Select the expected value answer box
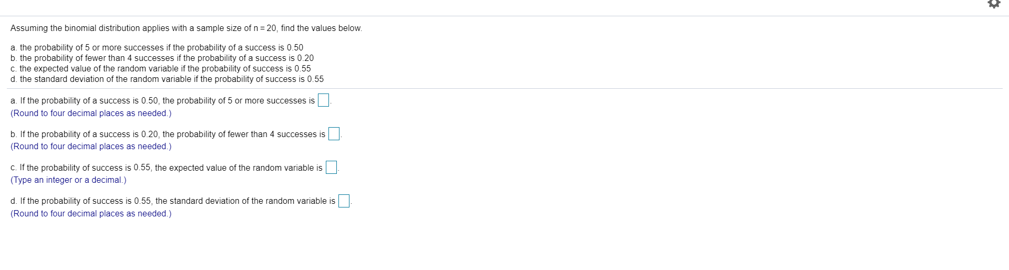The image size is (1009, 270). [331, 168]
